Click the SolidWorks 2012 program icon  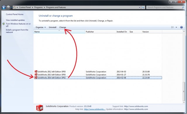(36, 72)
